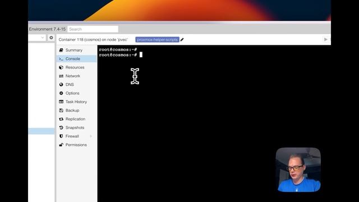
Task: Select highlighted row in resource tree
Action: [42, 131]
